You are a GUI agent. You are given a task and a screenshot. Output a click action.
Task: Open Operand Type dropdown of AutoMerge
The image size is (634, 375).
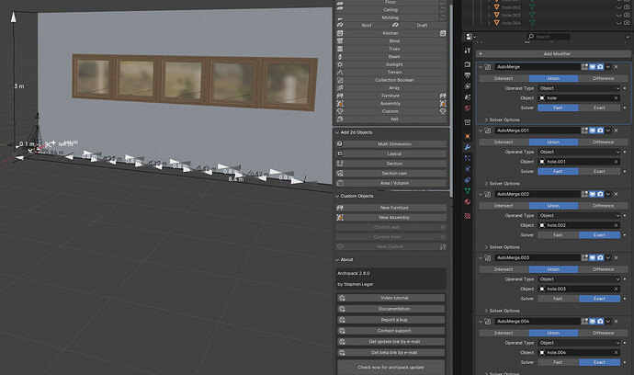click(579, 88)
